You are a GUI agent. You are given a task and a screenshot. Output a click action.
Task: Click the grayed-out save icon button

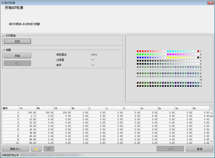click(49, 149)
